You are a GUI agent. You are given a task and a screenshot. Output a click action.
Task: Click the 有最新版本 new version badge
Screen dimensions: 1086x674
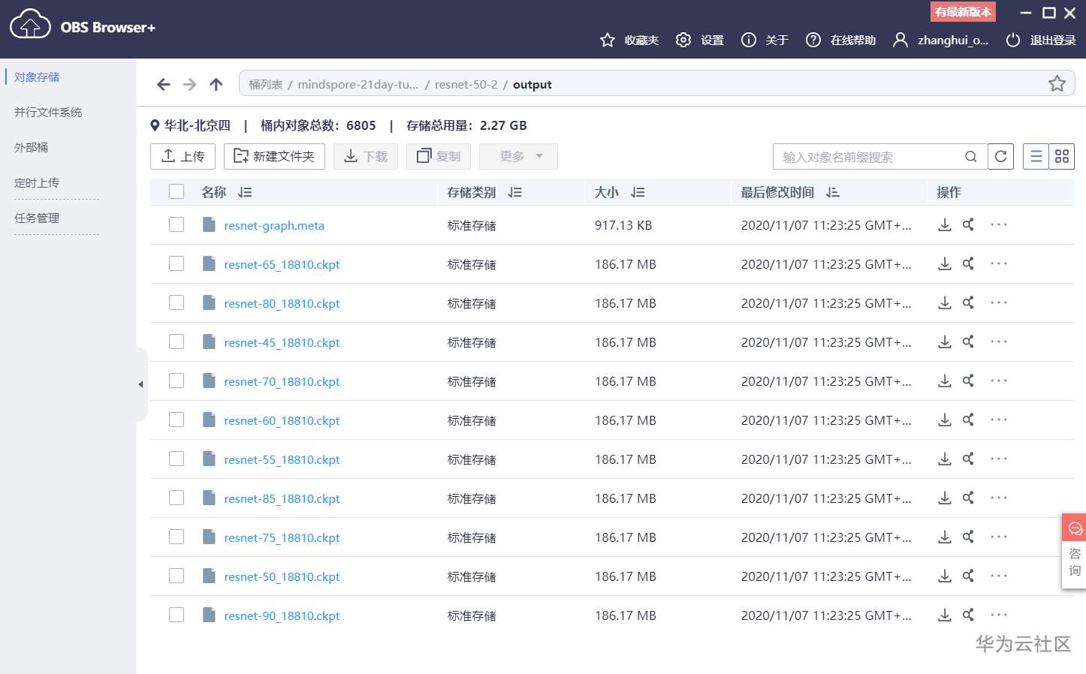tap(963, 11)
